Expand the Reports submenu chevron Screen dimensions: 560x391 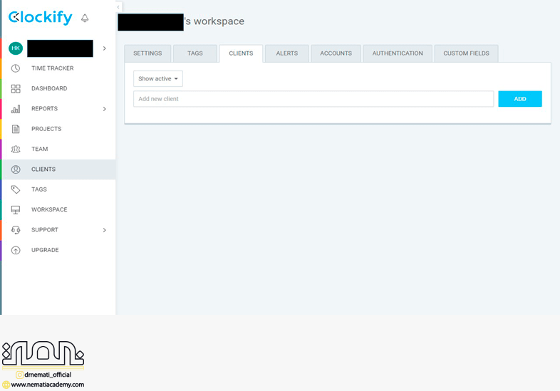(x=105, y=109)
